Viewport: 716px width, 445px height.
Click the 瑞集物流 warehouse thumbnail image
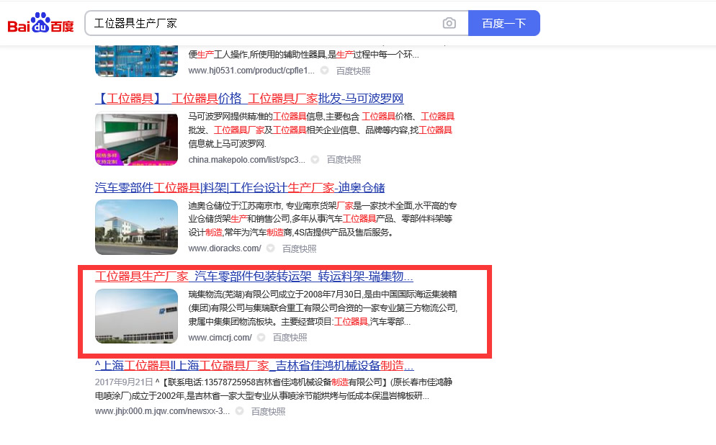[136, 316]
